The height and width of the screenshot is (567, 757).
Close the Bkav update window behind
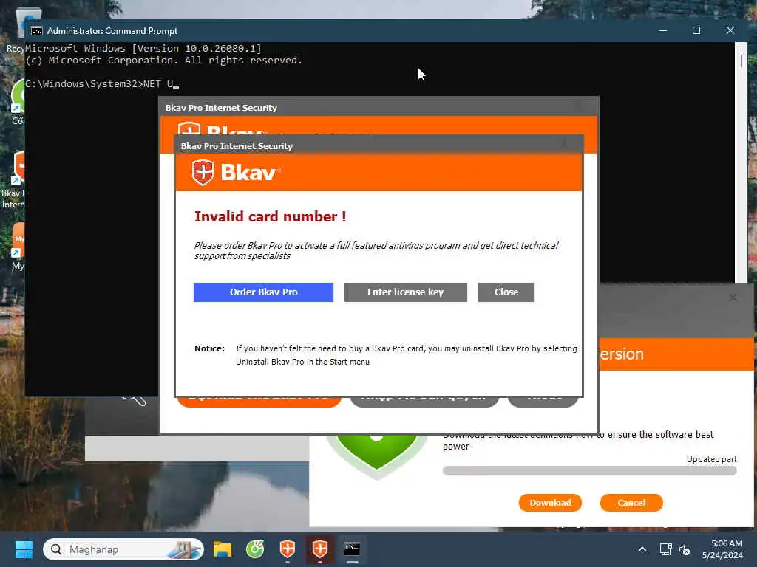tap(733, 298)
